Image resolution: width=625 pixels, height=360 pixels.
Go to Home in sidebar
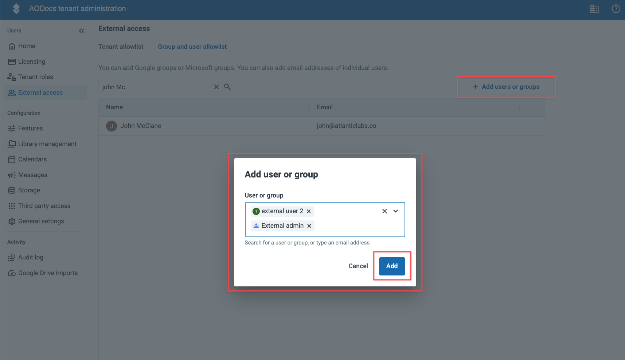pos(45,46)
